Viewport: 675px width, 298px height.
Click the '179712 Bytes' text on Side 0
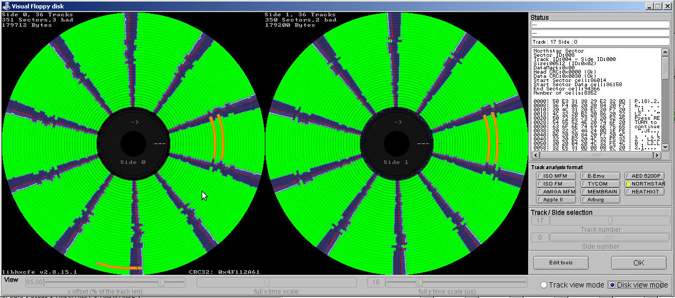point(27,25)
